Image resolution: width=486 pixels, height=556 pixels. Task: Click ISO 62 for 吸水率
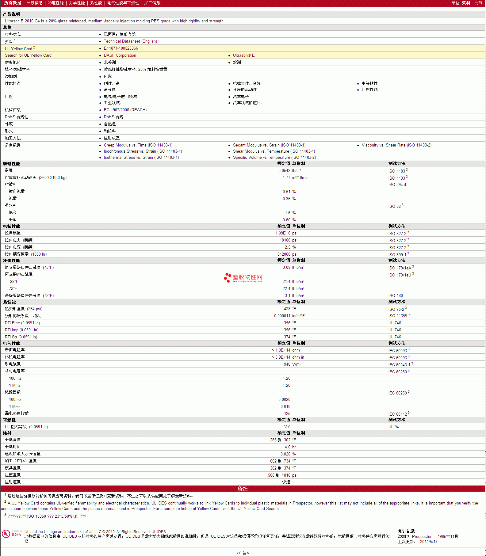click(x=394, y=206)
